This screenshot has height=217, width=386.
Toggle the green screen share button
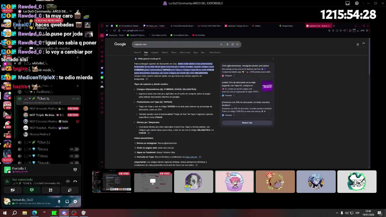pyautogui.click(x=32, y=190)
